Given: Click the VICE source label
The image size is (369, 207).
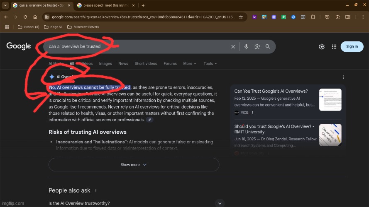Looking at the screenshot, I should [244, 113].
